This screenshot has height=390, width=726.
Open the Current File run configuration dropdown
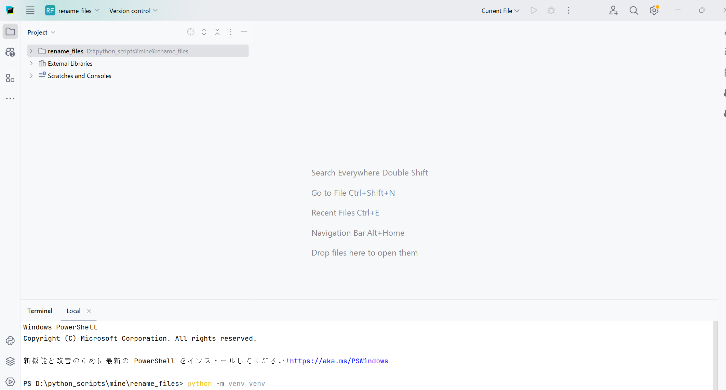[500, 11]
